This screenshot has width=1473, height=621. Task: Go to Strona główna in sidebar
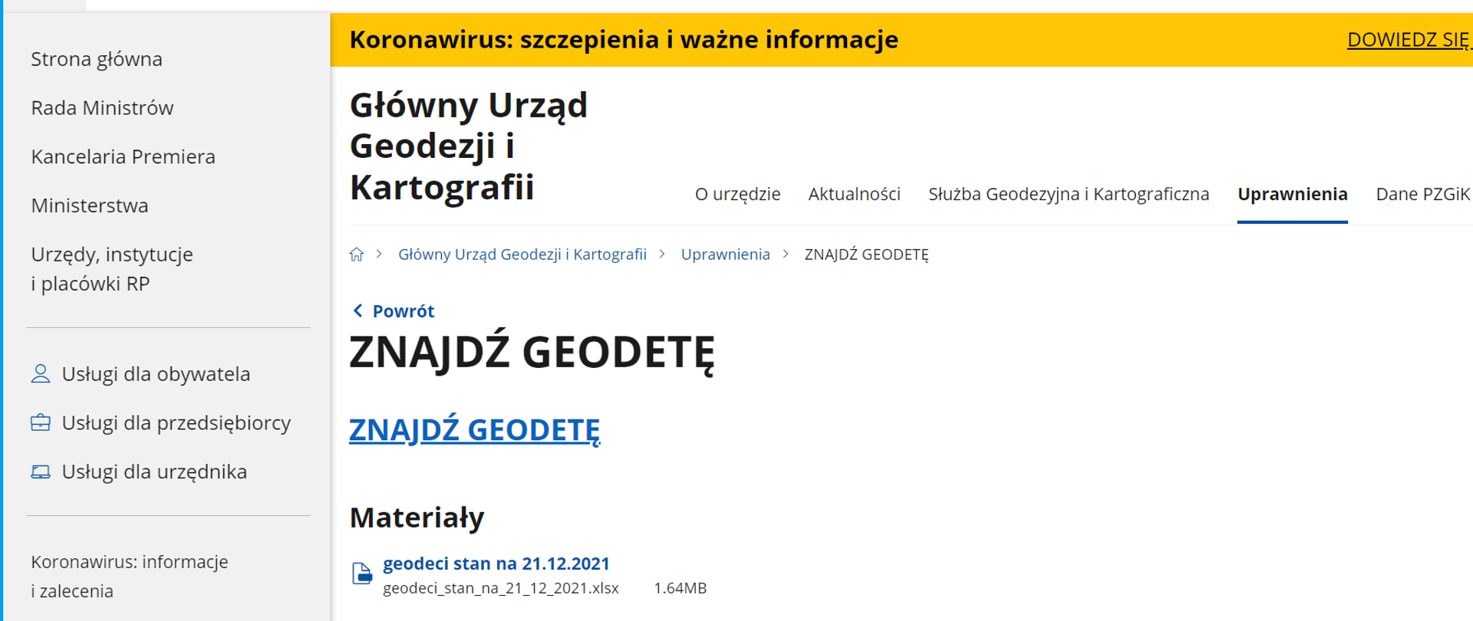point(97,59)
